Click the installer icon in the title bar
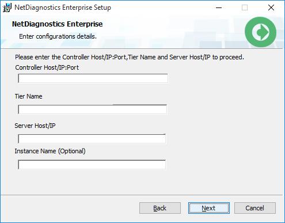285x223 pixels. [x=7, y=7]
